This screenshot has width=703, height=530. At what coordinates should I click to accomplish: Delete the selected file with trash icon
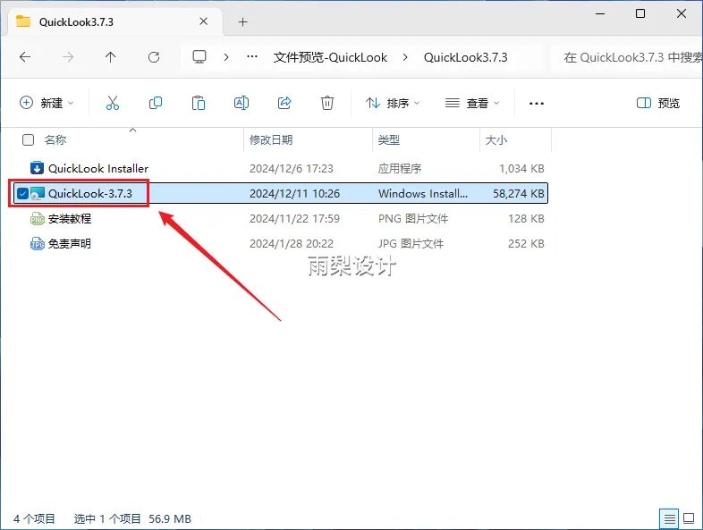click(327, 103)
